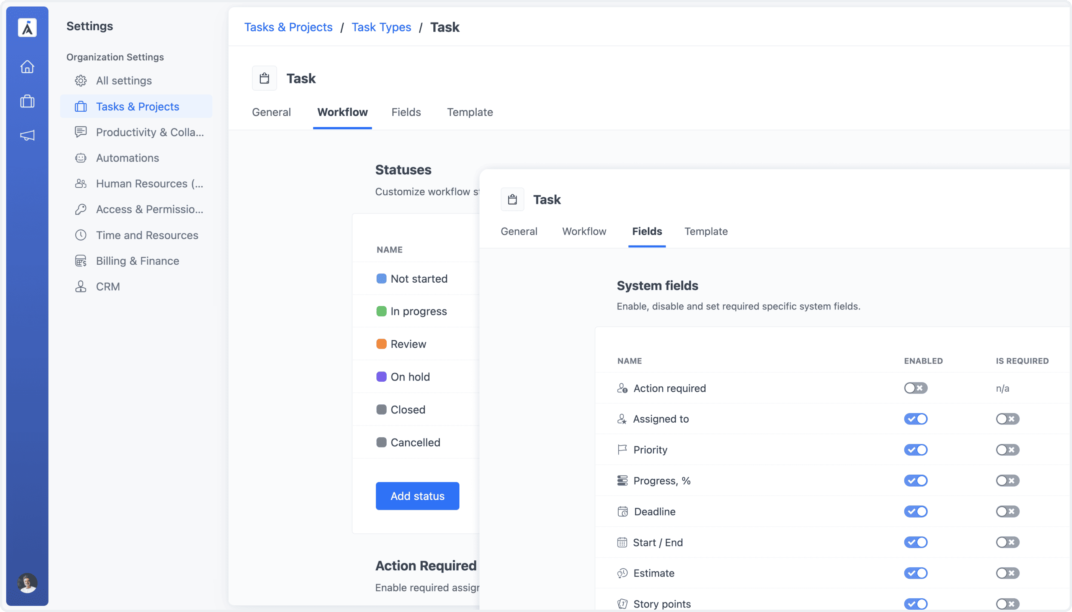
Task: Switch to the General tab in the Workflow page
Action: click(271, 112)
